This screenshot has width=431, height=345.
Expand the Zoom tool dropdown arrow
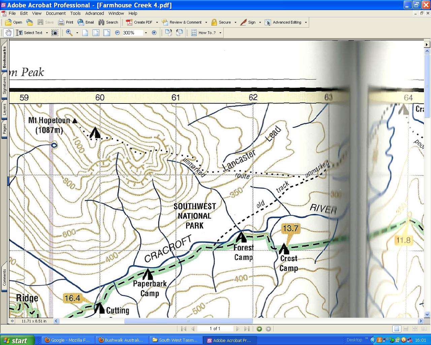click(x=77, y=33)
